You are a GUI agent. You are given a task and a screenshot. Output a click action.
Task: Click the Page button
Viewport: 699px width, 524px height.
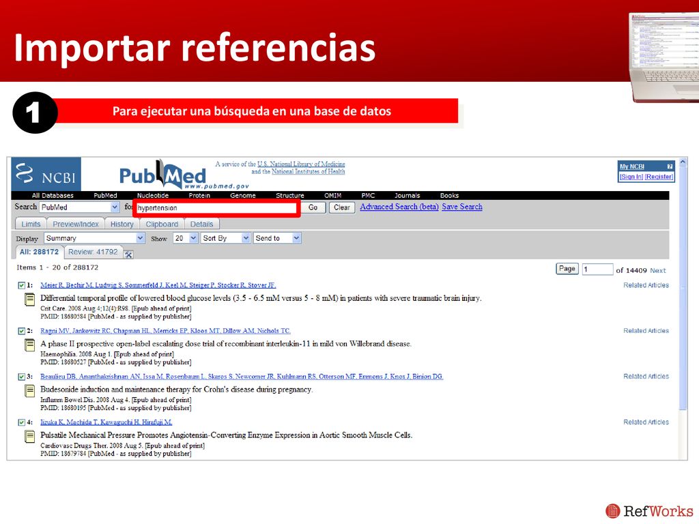[x=567, y=269]
